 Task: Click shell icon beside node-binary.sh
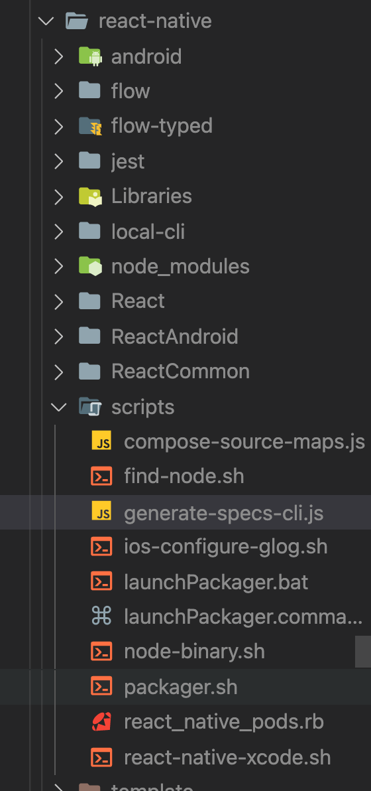click(x=101, y=651)
